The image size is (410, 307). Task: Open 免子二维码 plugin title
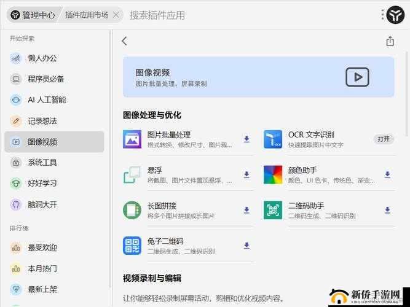(165, 241)
